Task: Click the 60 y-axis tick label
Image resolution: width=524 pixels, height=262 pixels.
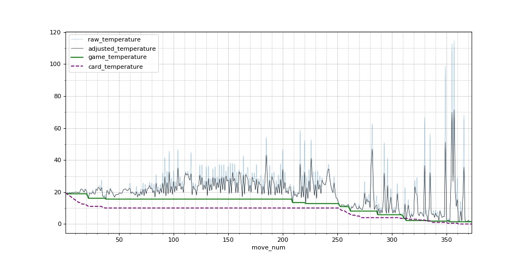Action: 57,129
